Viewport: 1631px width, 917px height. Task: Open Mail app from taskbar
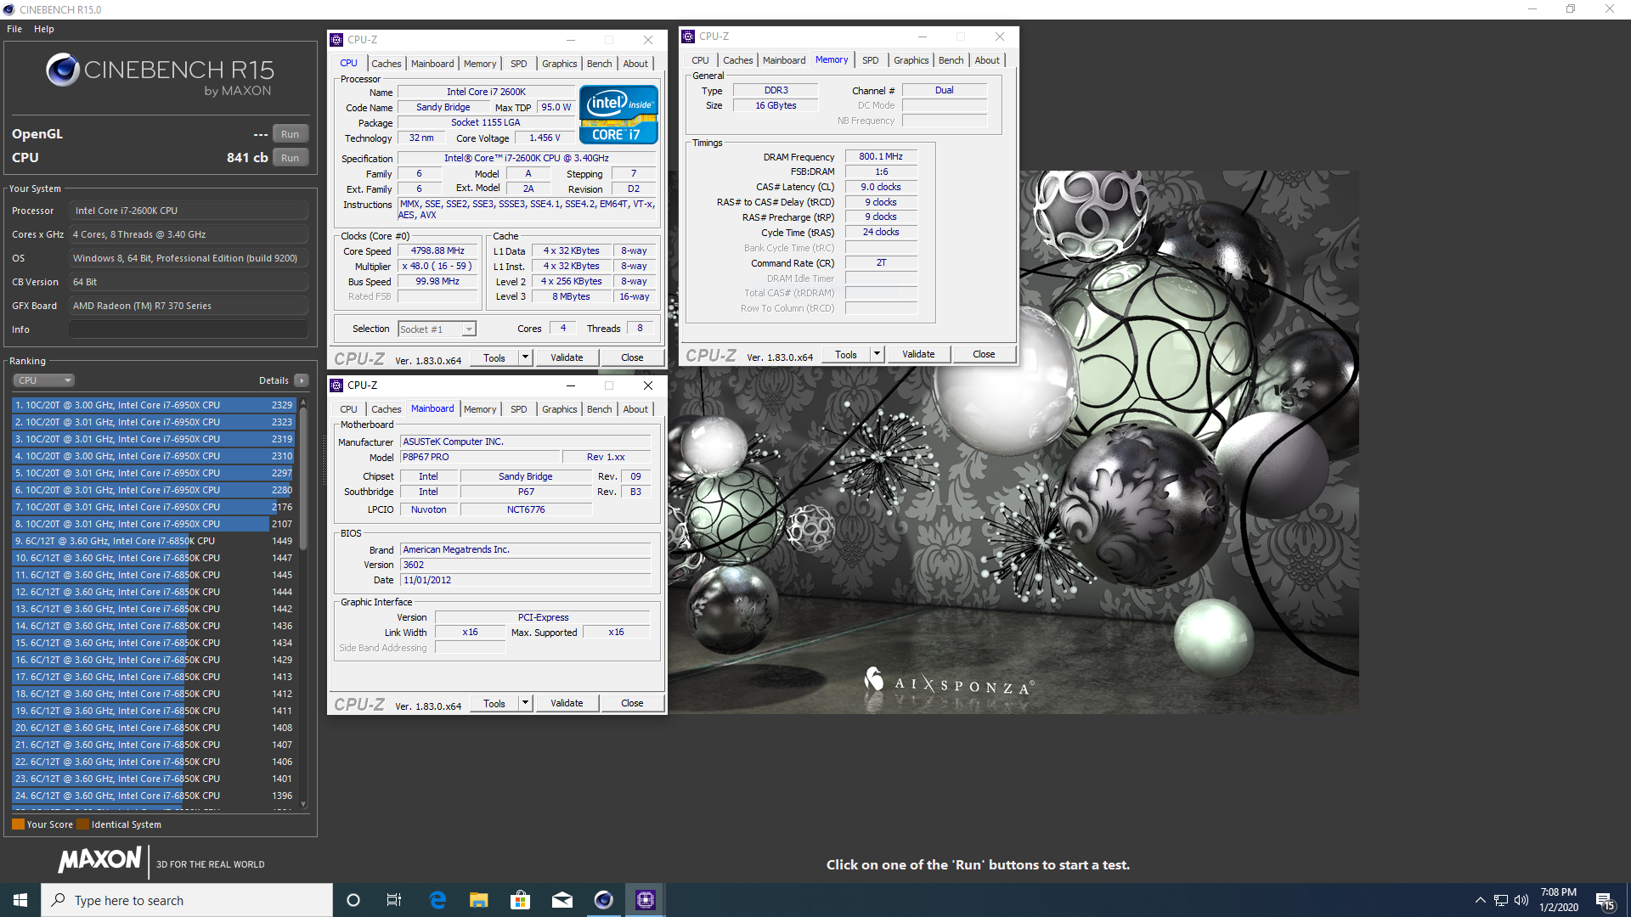[562, 900]
